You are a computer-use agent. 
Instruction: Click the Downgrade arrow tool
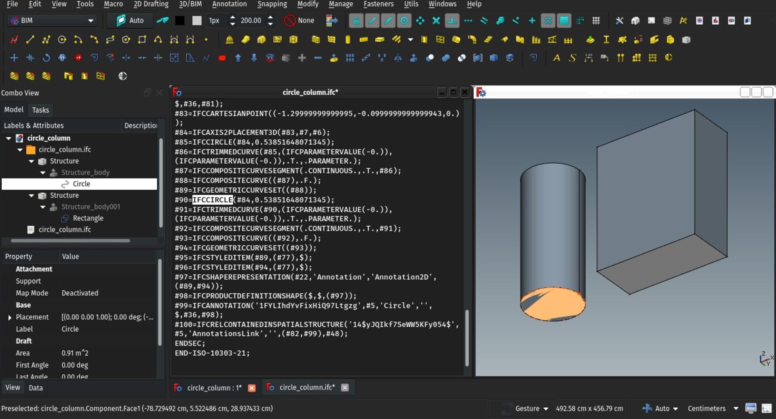click(x=254, y=58)
